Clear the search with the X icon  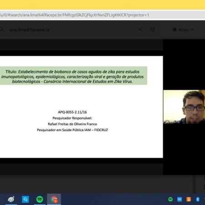point(140,30)
